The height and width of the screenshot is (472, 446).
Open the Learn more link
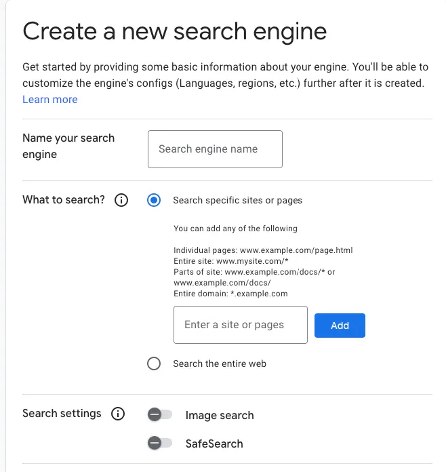click(50, 100)
